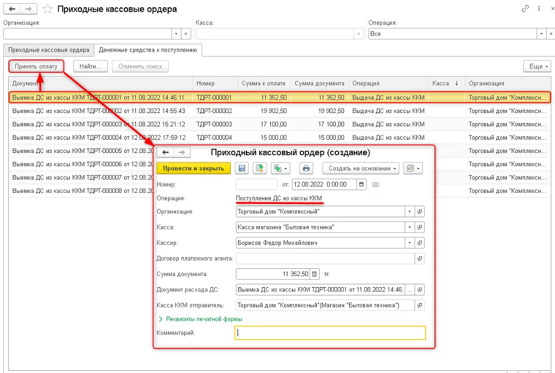Open the calendar picker for the order date
The width and height of the screenshot is (555, 373).
coord(361,185)
